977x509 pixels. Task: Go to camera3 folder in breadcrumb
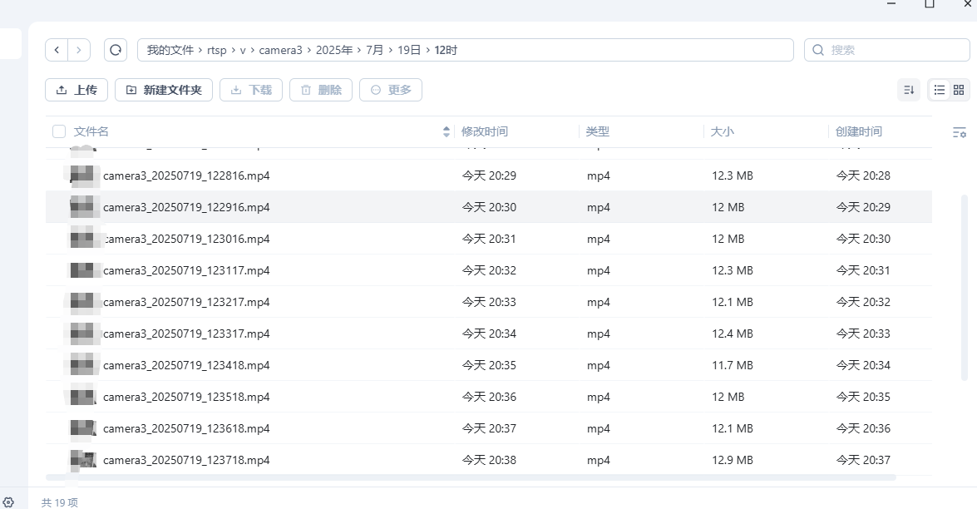(x=280, y=50)
